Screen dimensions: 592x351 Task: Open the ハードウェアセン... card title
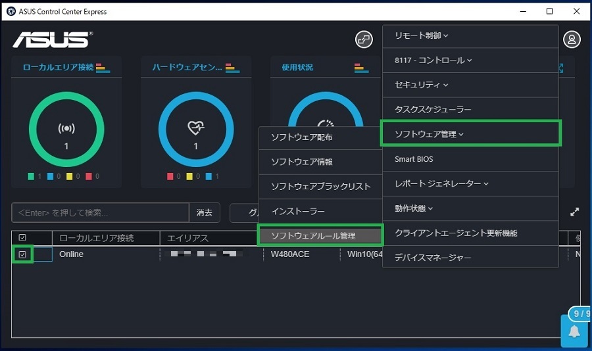[187, 67]
